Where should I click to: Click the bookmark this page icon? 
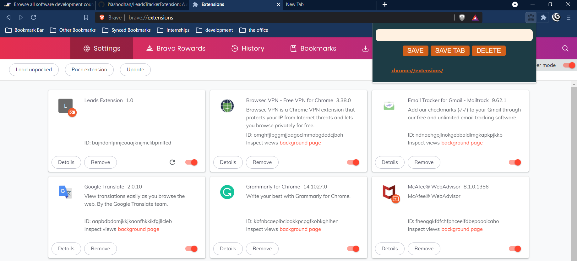pos(86,17)
